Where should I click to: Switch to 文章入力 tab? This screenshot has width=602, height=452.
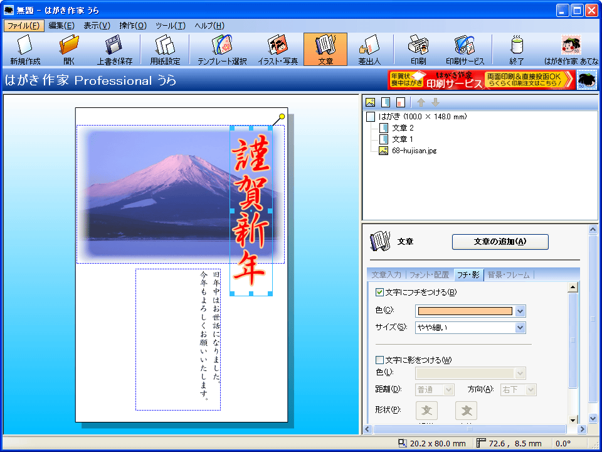point(386,275)
